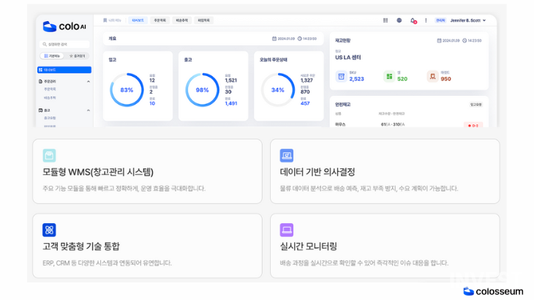534x300 pixels.
Task: Select the 주문목록 top tab
Action: pos(159,20)
